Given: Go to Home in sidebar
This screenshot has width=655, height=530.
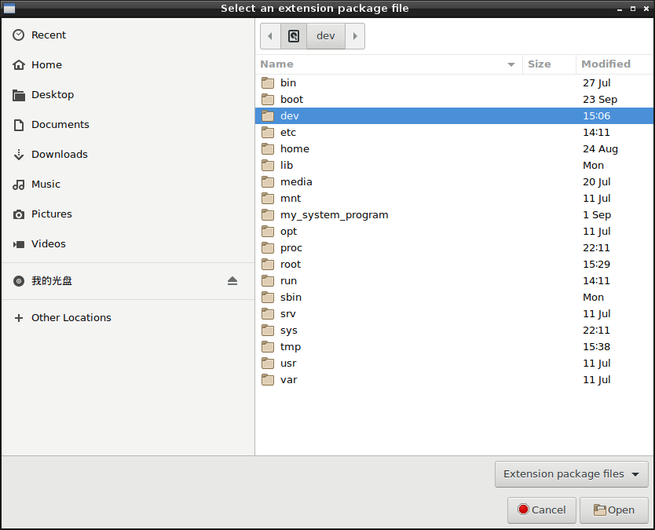Looking at the screenshot, I should click(128, 64).
